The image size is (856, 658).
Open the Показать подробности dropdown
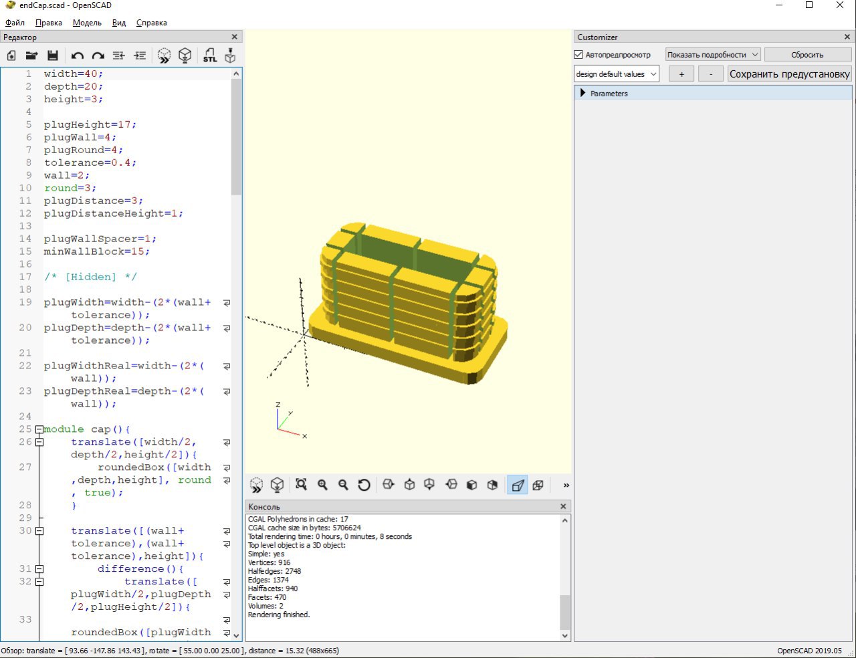pyautogui.click(x=713, y=55)
